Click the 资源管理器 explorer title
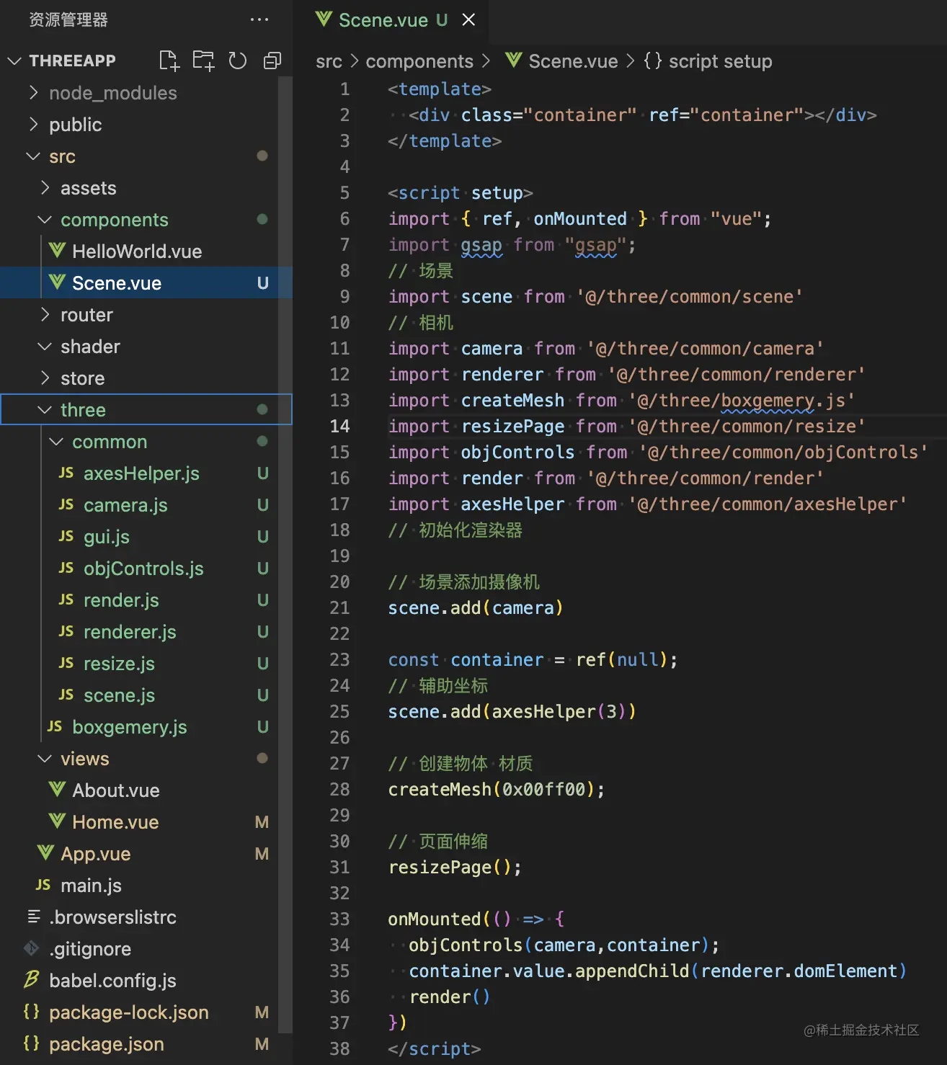This screenshot has width=947, height=1065. (68, 20)
